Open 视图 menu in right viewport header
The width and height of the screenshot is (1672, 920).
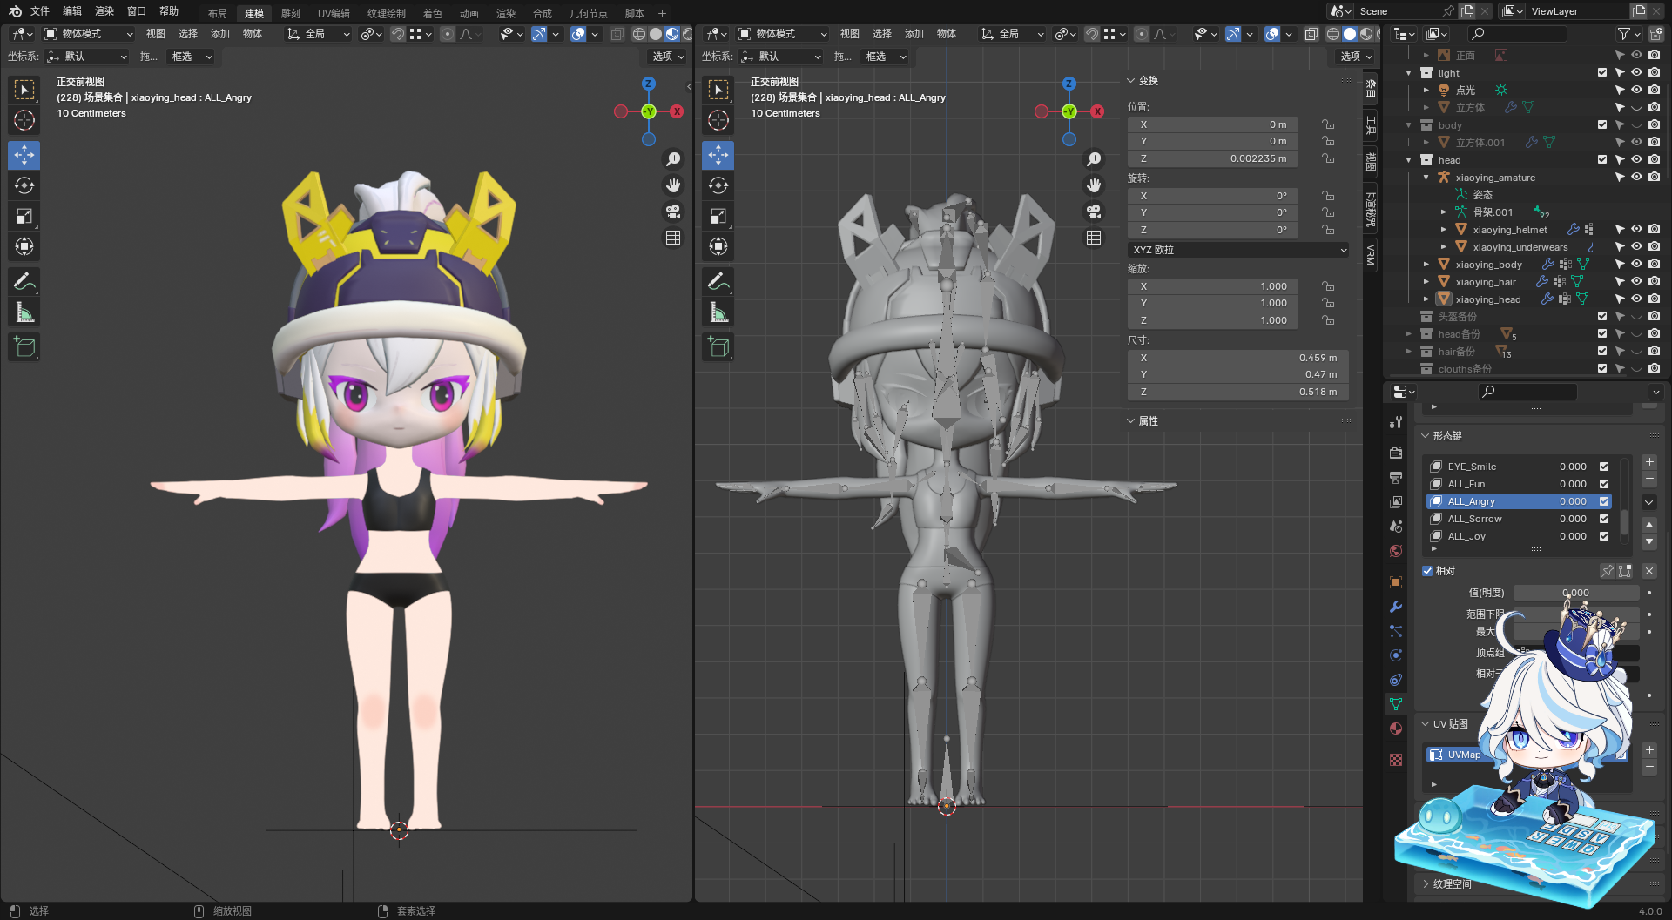850,34
